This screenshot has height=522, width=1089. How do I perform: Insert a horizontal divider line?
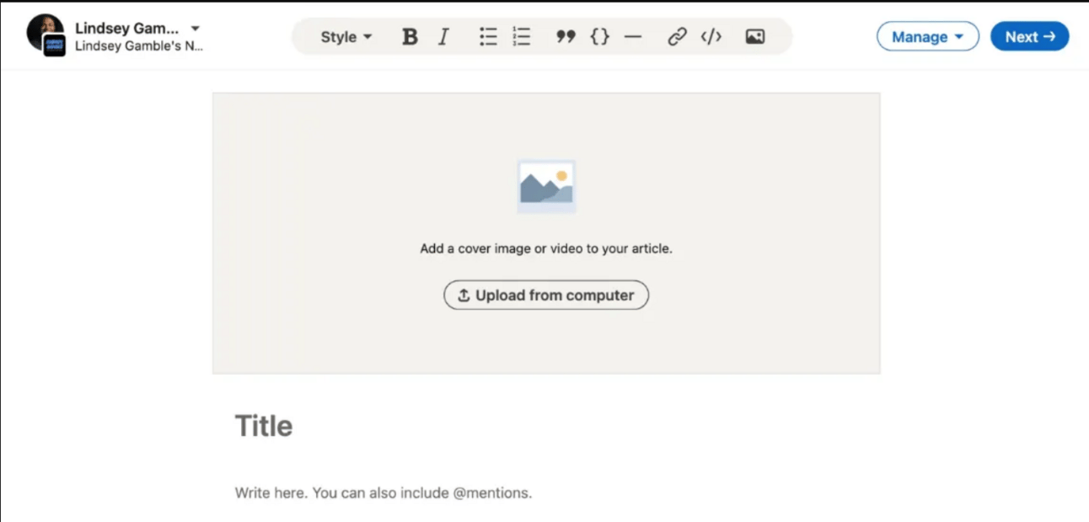(x=633, y=37)
